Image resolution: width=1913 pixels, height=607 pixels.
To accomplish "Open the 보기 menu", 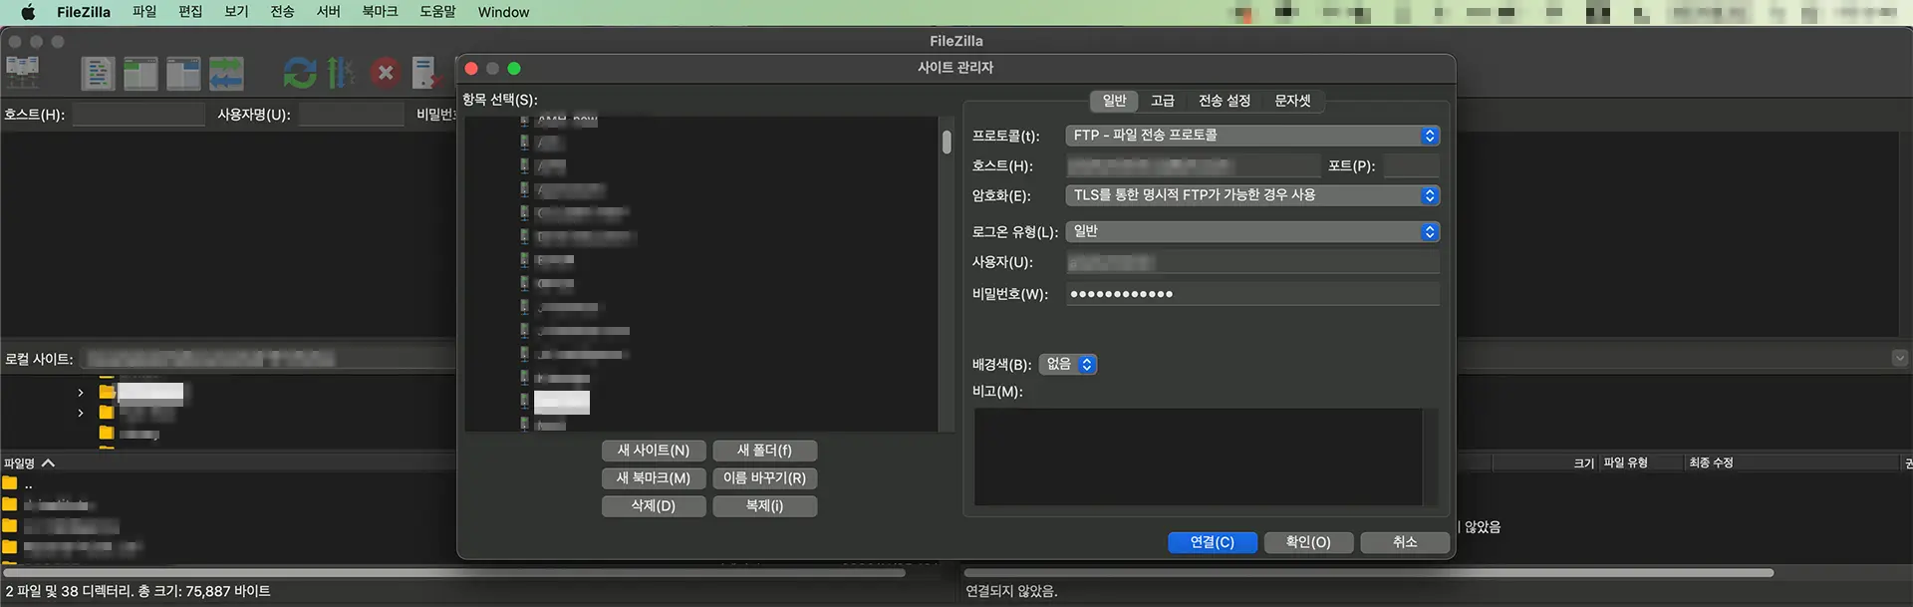I will (x=236, y=12).
